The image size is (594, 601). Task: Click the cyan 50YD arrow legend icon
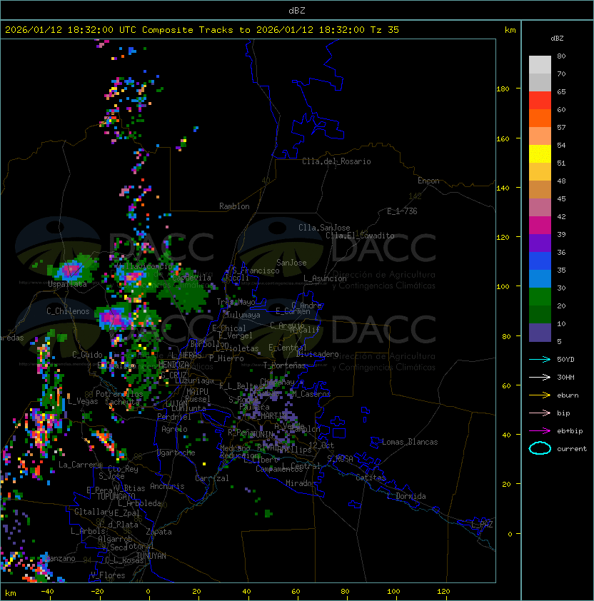pyautogui.click(x=540, y=360)
